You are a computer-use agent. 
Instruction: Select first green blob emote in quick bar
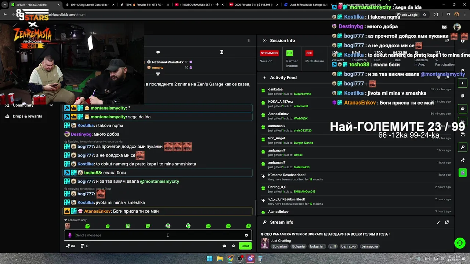87,226
